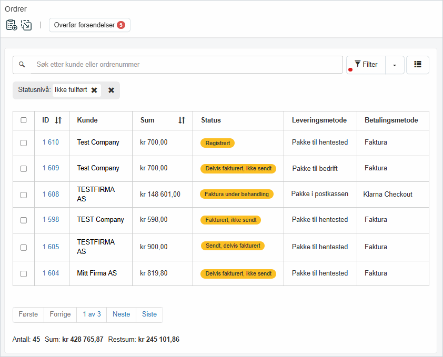Viewport: 443px width, 357px height.
Task: Expand the Filter dropdown arrow
Action: [x=395, y=65]
